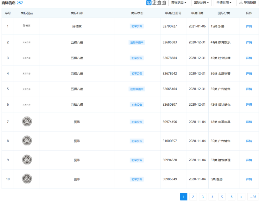Go to page 4 of results

[212, 197]
